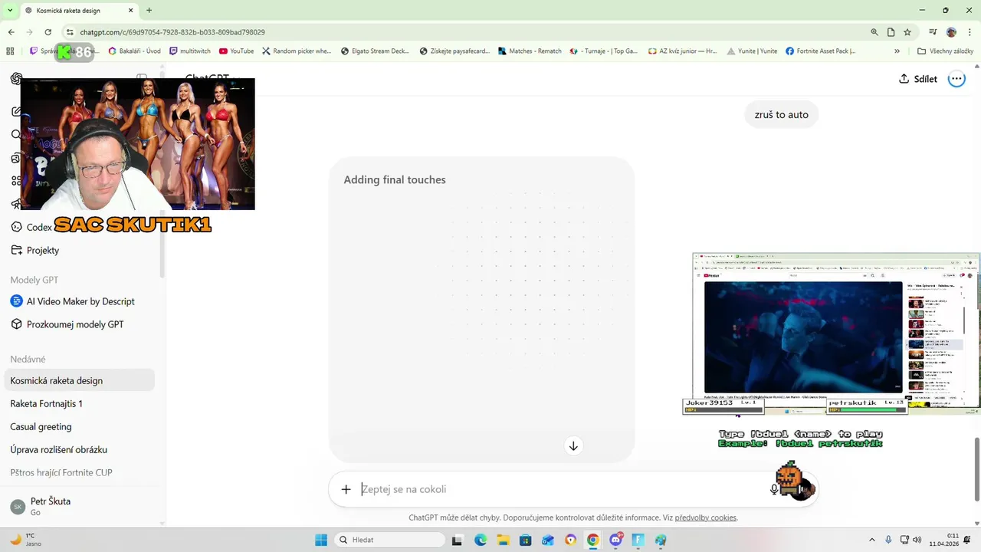Click the plus attachment button in composer
The image size is (981, 552).
click(346, 489)
